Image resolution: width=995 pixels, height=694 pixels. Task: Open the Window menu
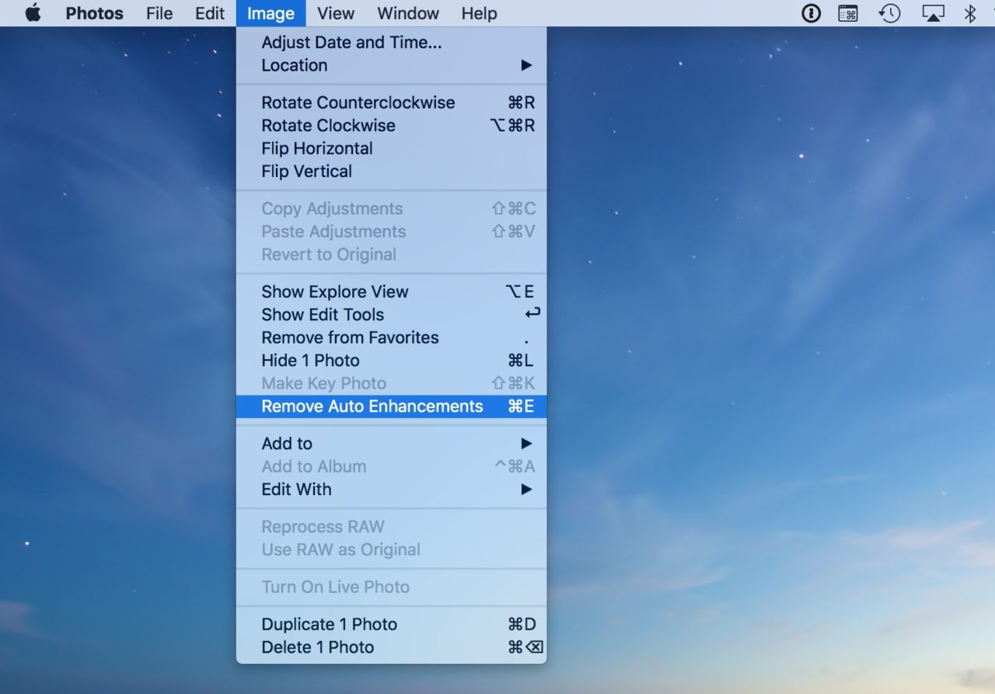[408, 13]
